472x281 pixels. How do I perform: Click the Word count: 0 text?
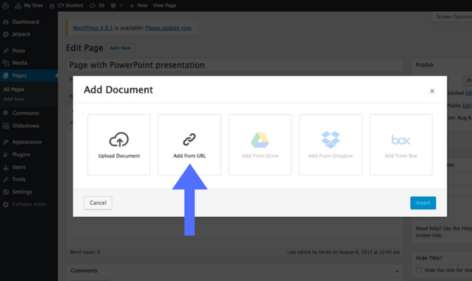85,252
